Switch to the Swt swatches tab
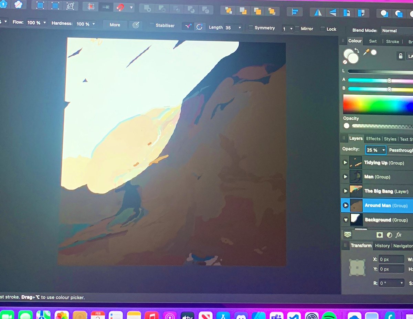Image resolution: width=413 pixels, height=319 pixels. (x=373, y=41)
